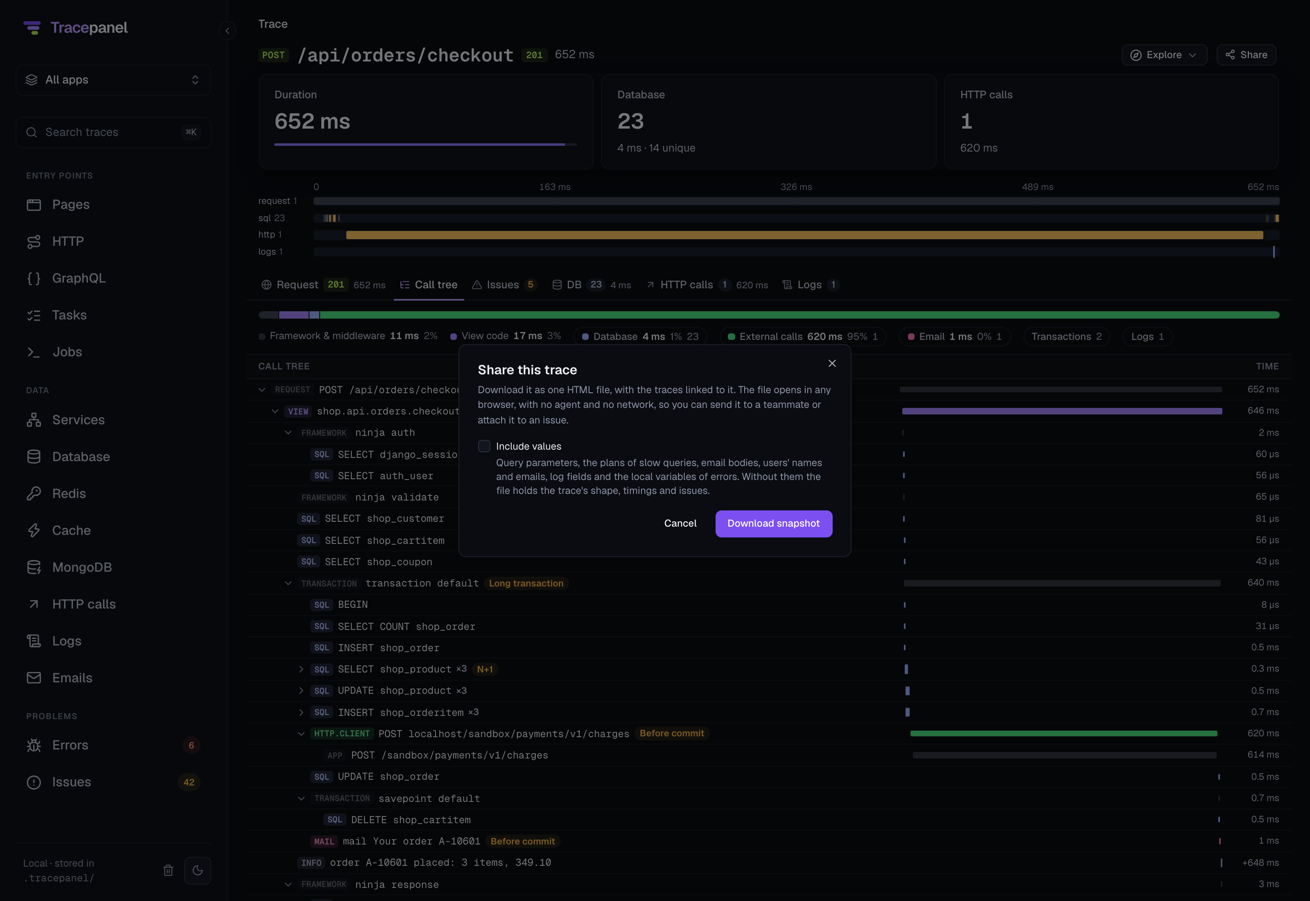This screenshot has width=1310, height=901.
Task: Open Cache data view
Action: click(113, 531)
